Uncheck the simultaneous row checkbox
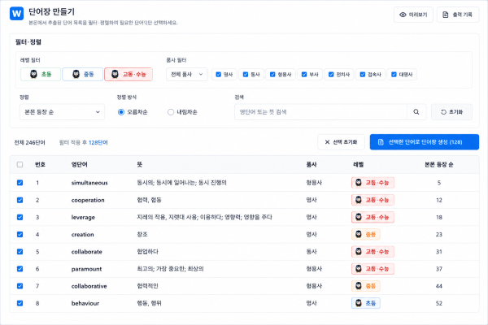Image resolution: width=488 pixels, height=325 pixels. coord(20,183)
